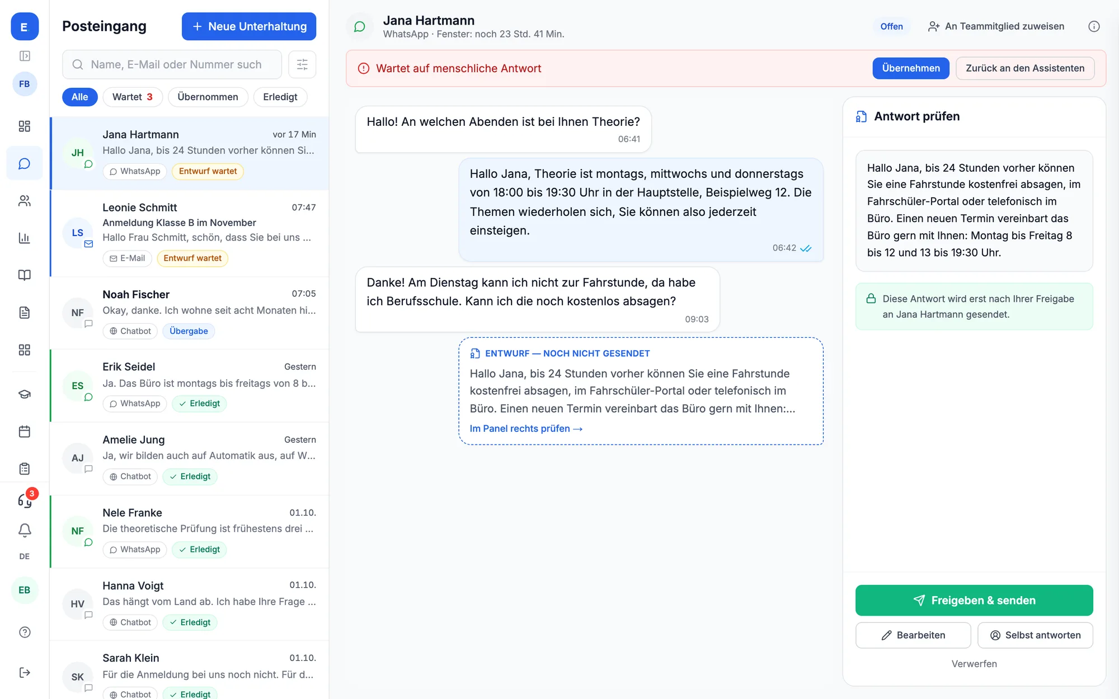Open the contacts people icon
This screenshot has height=699, width=1119.
pos(25,201)
